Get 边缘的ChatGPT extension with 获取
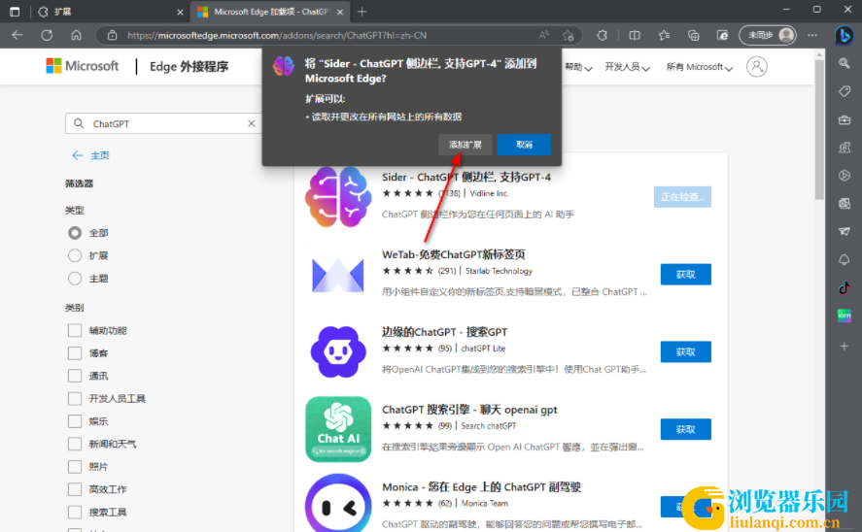Screen dimensions: 862x532 [685, 352]
